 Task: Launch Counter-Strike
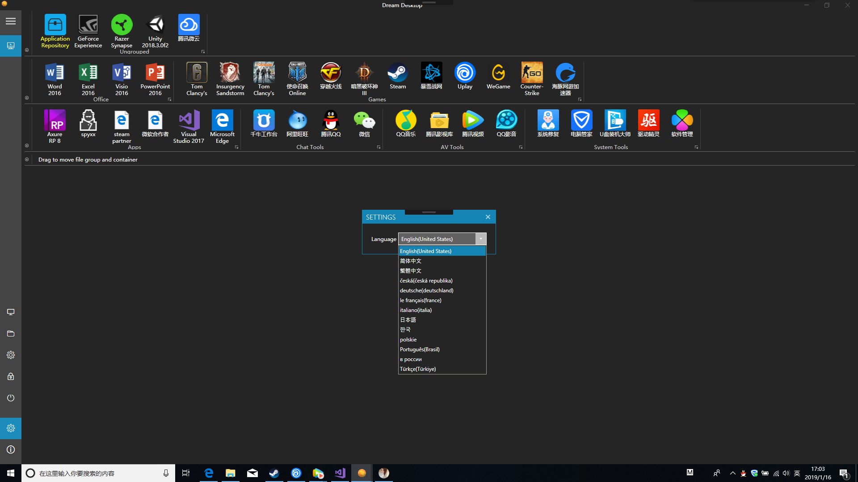[532, 79]
